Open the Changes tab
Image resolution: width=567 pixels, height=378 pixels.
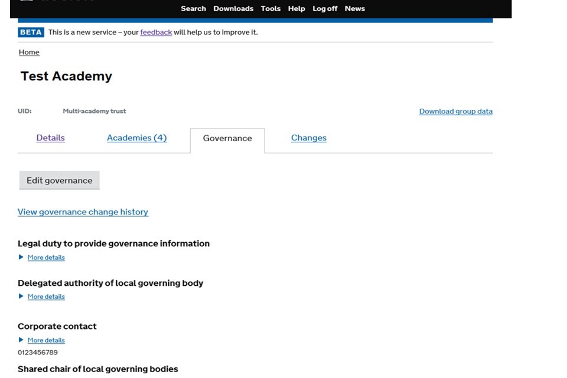pos(308,138)
